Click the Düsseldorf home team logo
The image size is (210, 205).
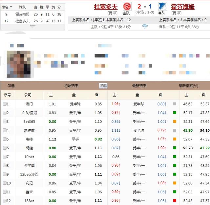pos(127,7)
